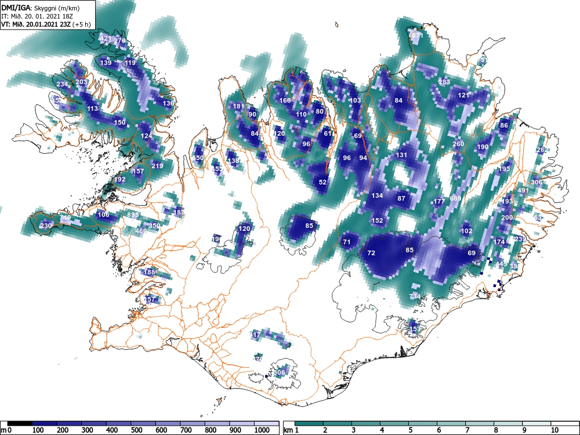Click the 72 value on the large glacier
The width and height of the screenshot is (580, 435).
coord(371,253)
